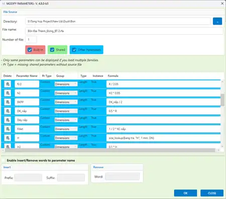Click the delete icon for H row
The image size is (226, 199).
point(8,138)
